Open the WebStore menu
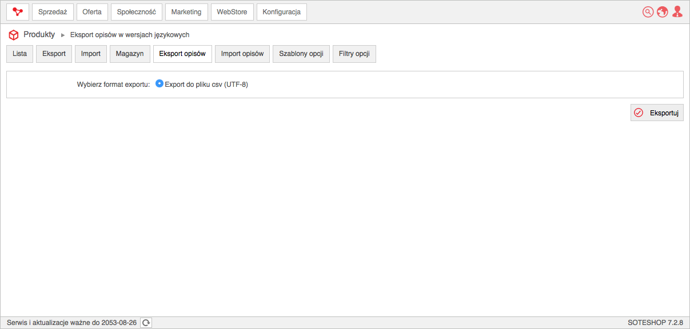Screen dimensions: 690x329 coord(232,12)
